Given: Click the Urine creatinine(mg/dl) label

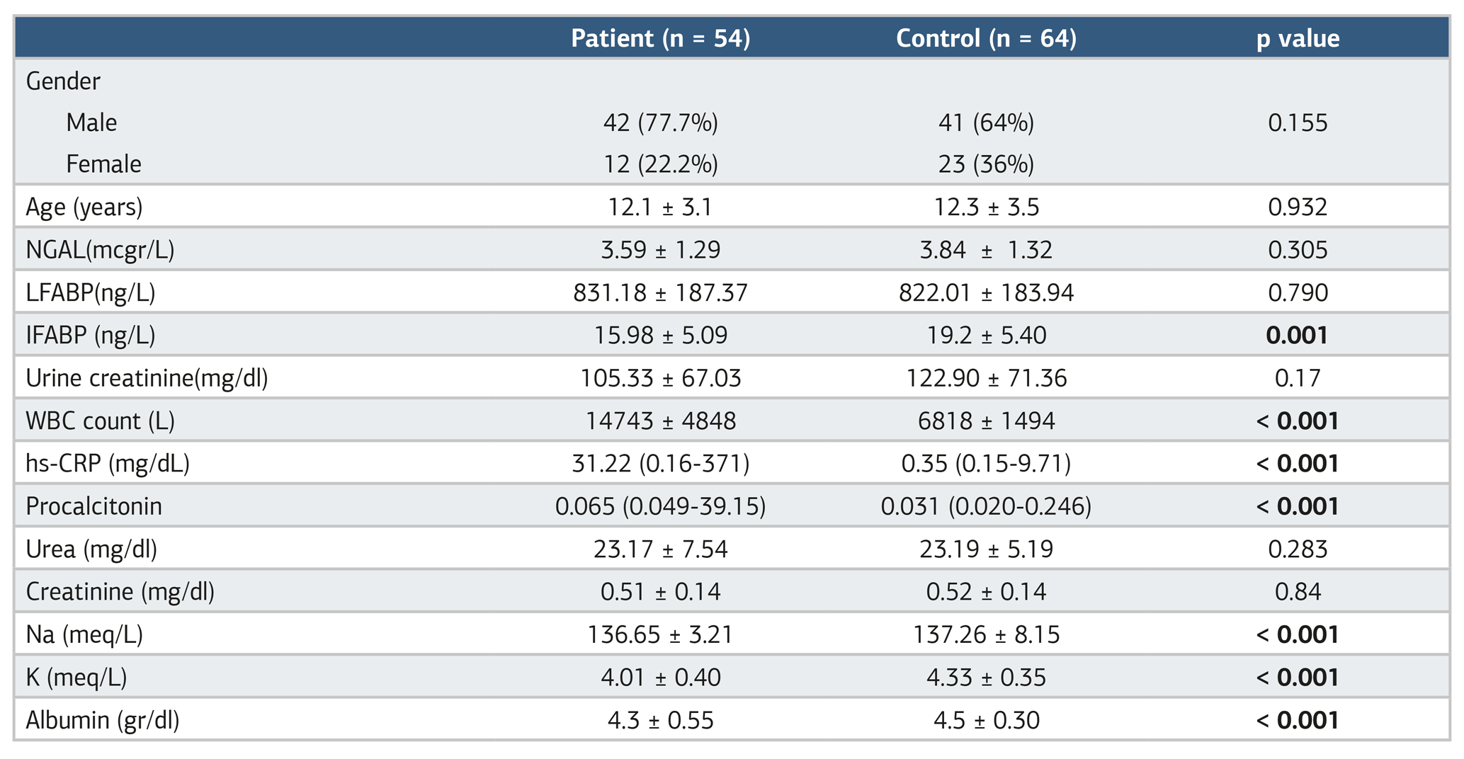Looking at the screenshot, I should tap(147, 378).
